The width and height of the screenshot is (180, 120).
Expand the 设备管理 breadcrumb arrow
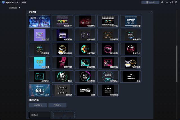pyautogui.click(x=19, y=8)
